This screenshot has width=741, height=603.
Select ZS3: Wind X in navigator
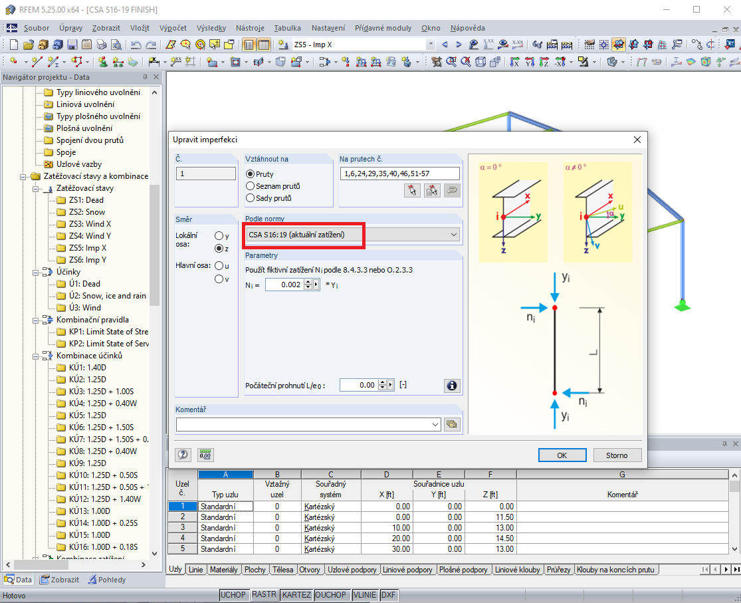coord(90,223)
